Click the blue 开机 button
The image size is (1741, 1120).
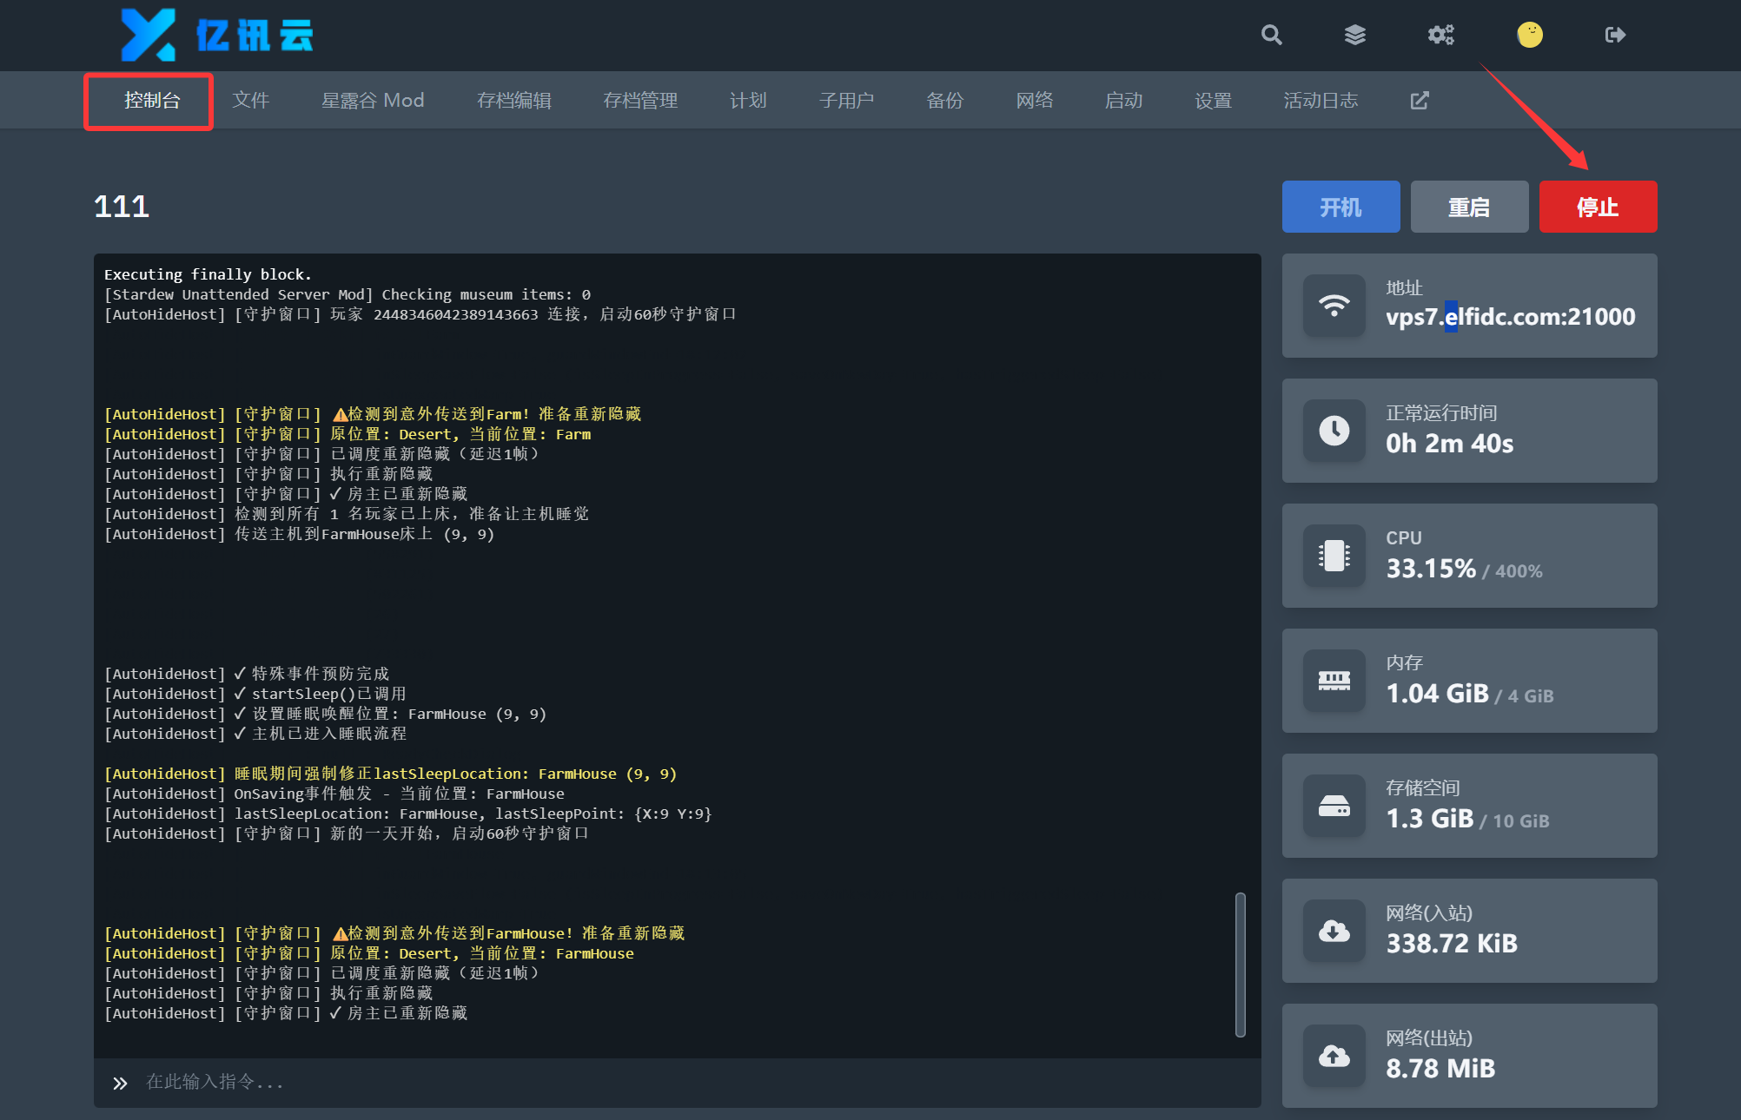tap(1341, 207)
